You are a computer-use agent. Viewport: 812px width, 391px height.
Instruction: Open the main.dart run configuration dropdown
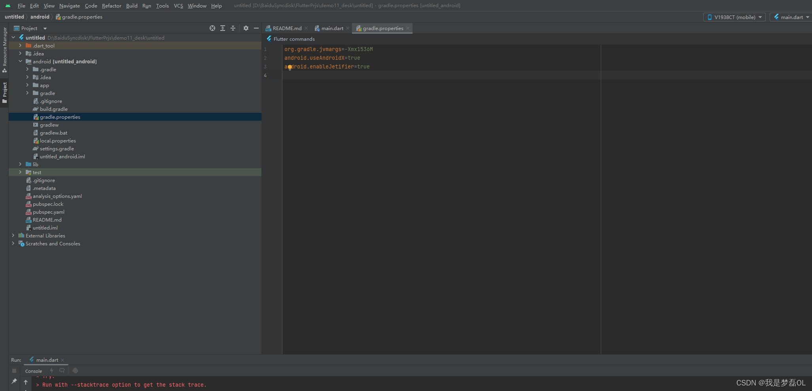coord(791,17)
